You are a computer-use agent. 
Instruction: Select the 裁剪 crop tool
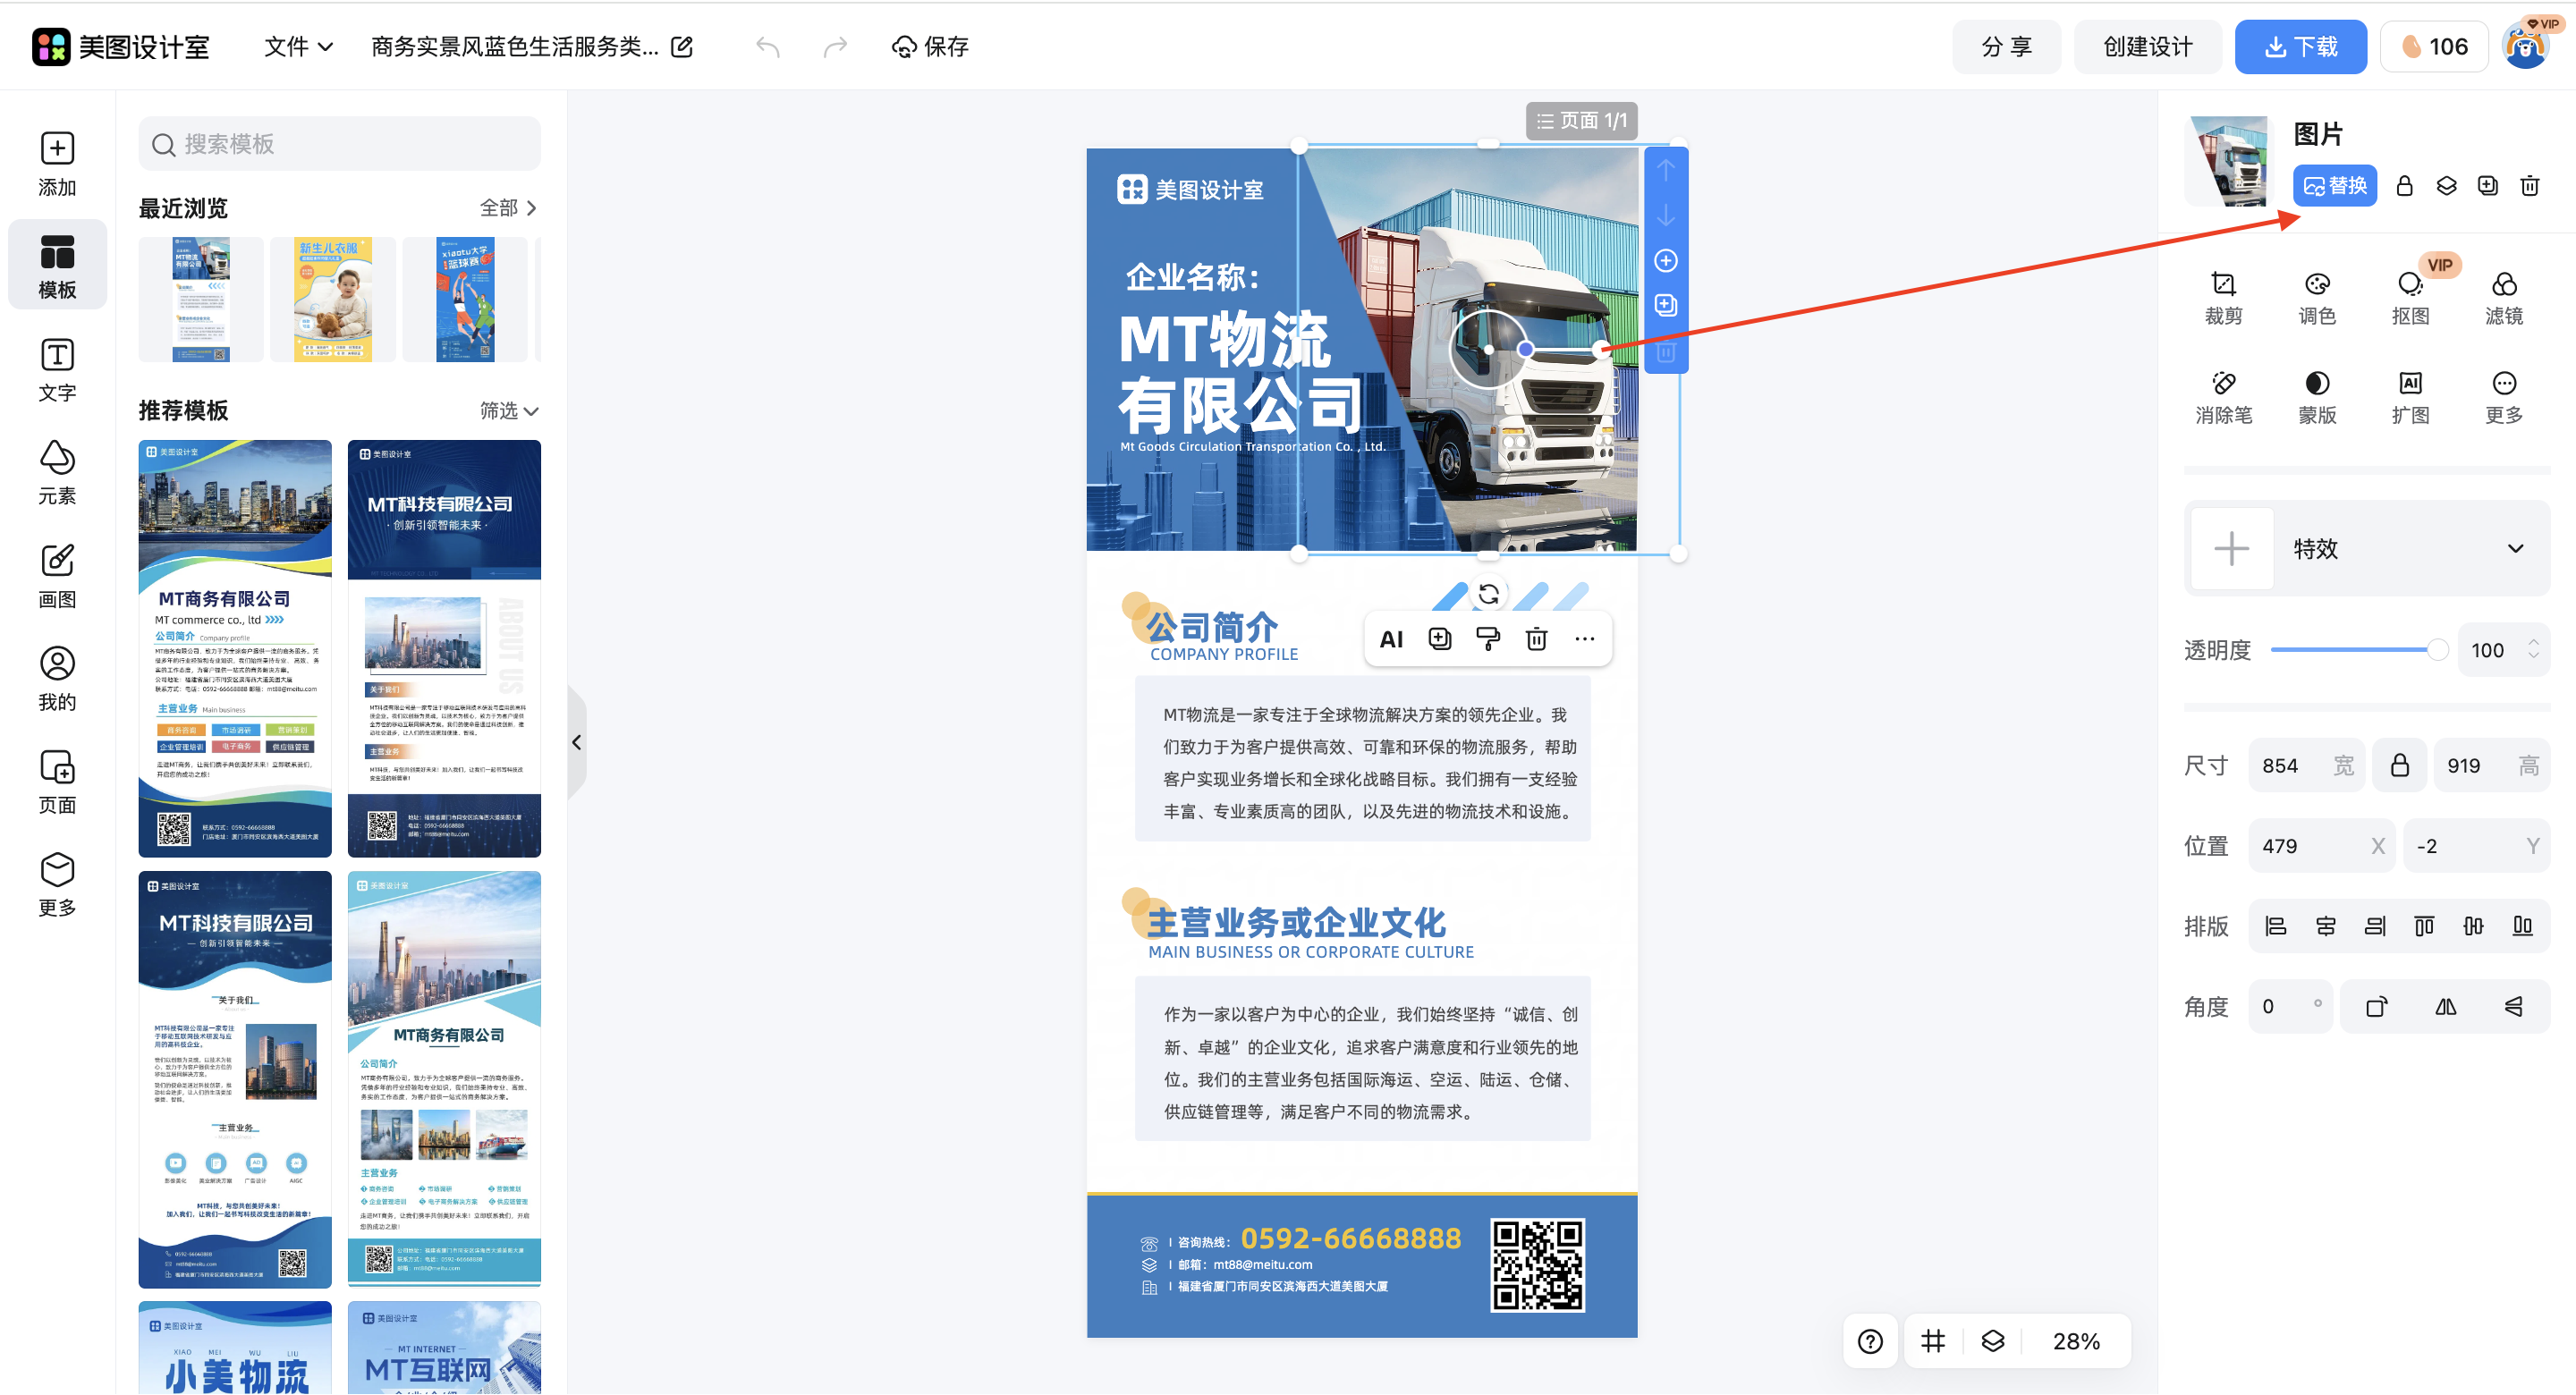tap(2223, 296)
